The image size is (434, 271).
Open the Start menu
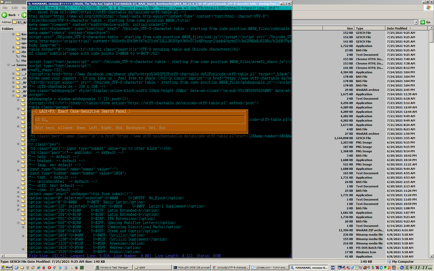[7, 267]
